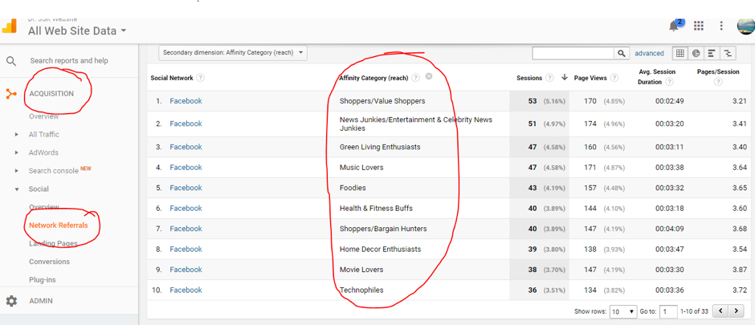Click the advanced filter link

649,54
